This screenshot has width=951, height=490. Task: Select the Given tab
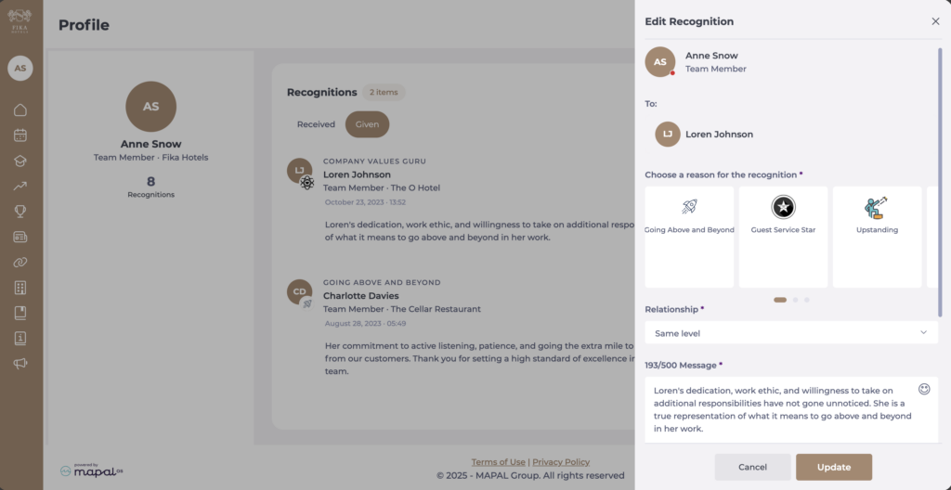click(367, 124)
